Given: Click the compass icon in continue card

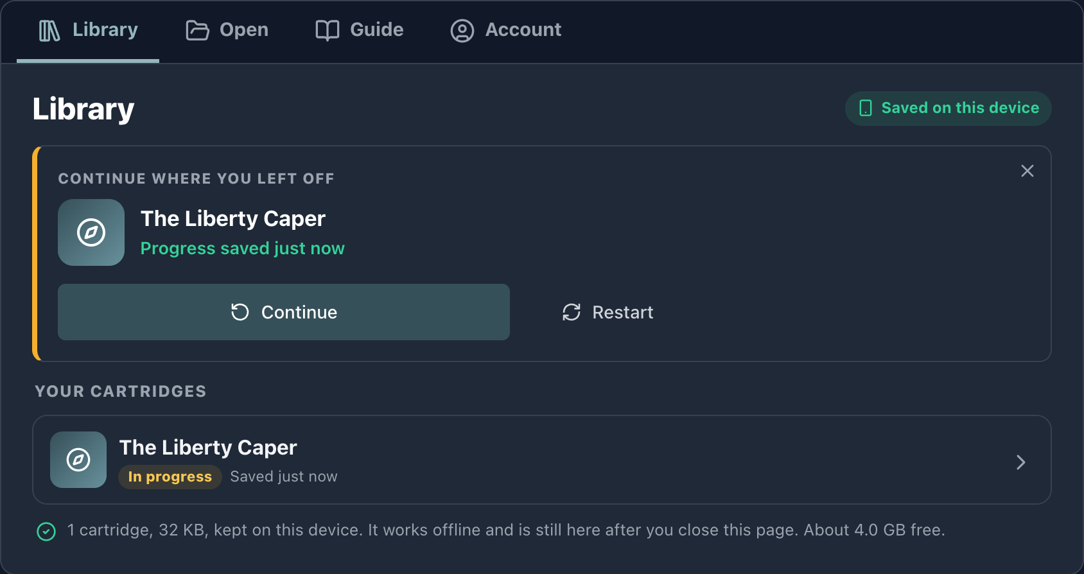Looking at the screenshot, I should click(91, 232).
